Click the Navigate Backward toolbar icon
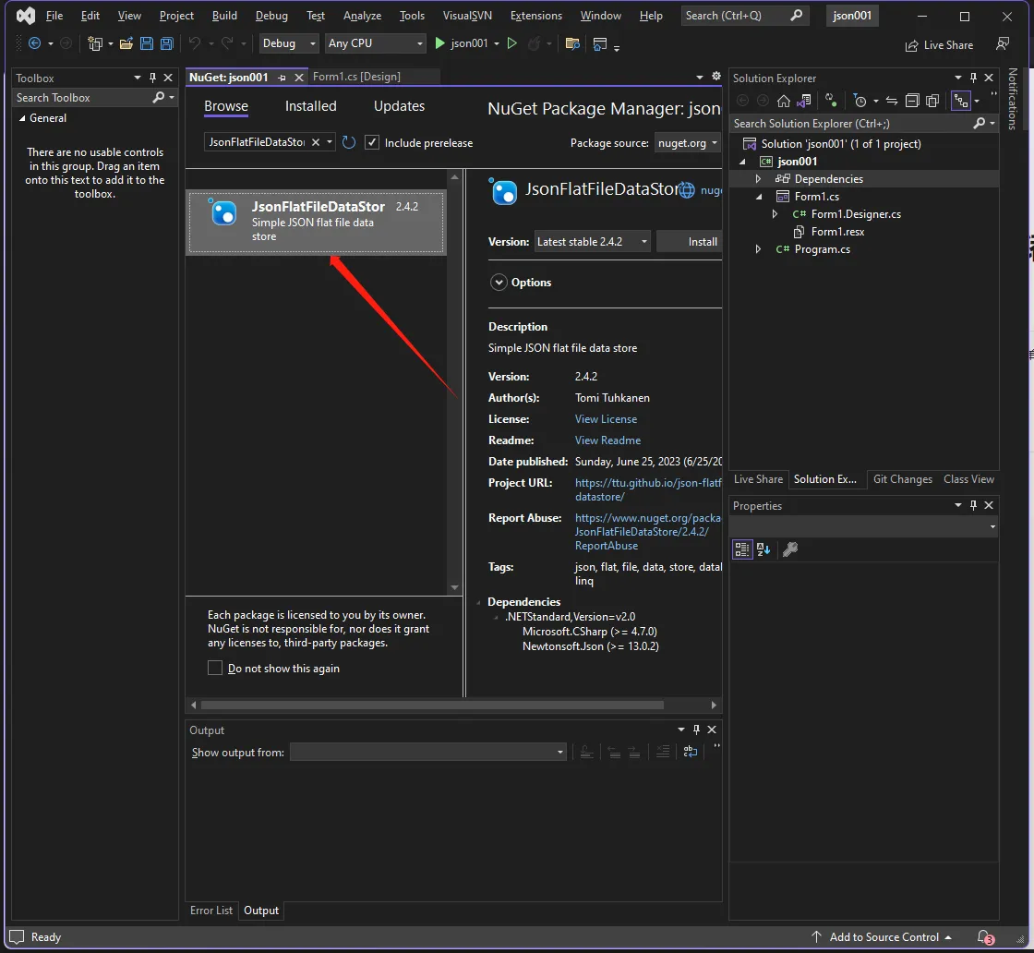The height and width of the screenshot is (953, 1034). click(x=34, y=43)
